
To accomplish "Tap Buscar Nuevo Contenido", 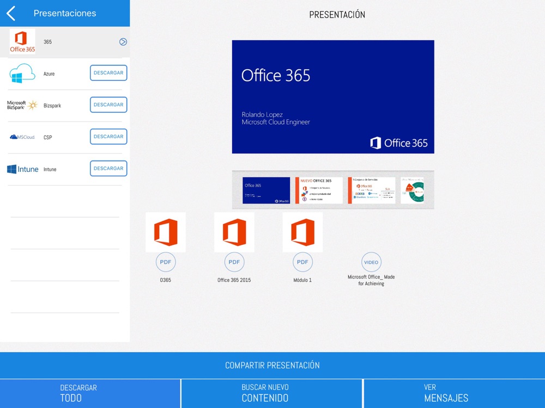I will 271,393.
